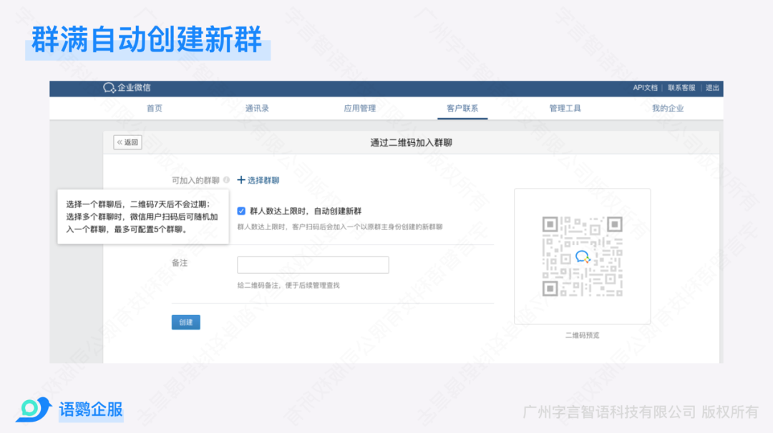Switch to the 我的企业 tab
Image resolution: width=773 pixels, height=433 pixels.
click(x=667, y=109)
